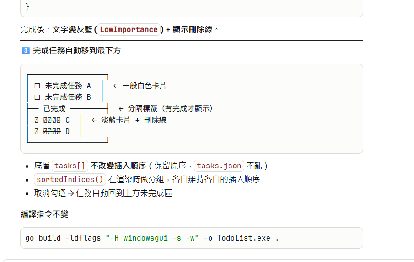The width and height of the screenshot is (414, 262).
Task: Click the blue number 3 keycap icon
Action: pos(26,51)
